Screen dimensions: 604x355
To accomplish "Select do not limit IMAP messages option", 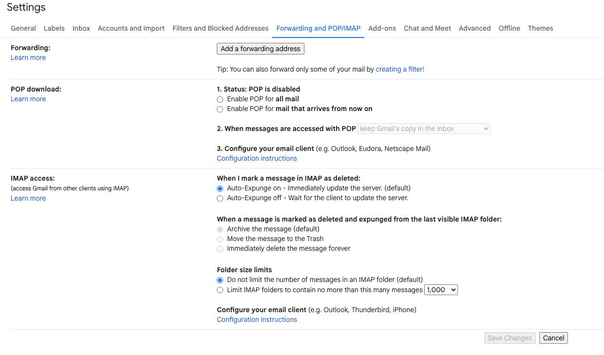I will pos(220,280).
